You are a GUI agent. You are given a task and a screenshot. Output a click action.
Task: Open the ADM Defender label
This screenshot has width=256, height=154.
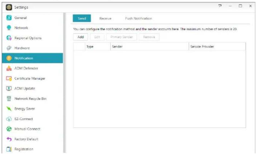click(x=26, y=68)
